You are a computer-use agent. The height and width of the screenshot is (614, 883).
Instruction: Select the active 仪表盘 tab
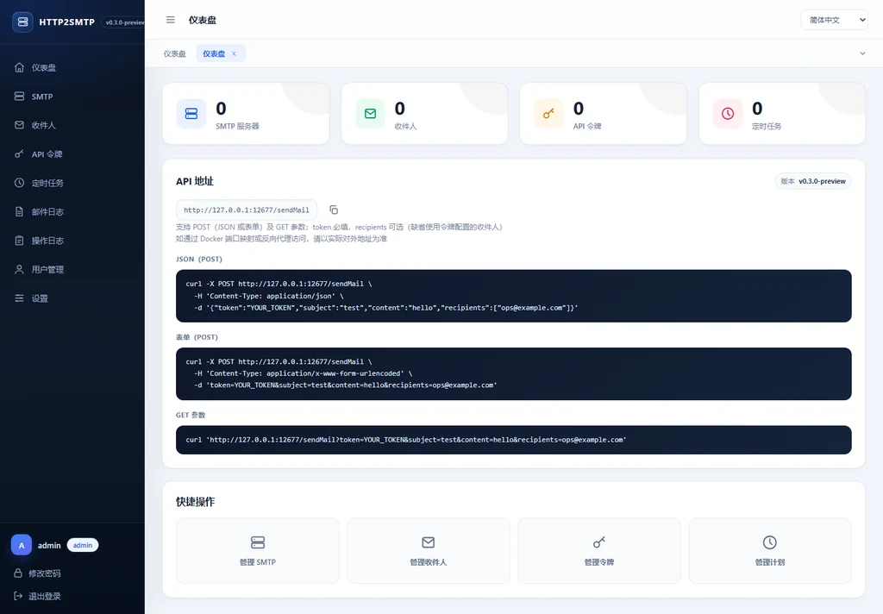(220, 53)
